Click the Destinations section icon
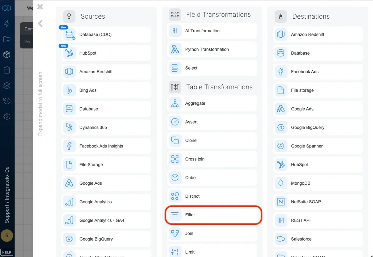 pos(281,16)
